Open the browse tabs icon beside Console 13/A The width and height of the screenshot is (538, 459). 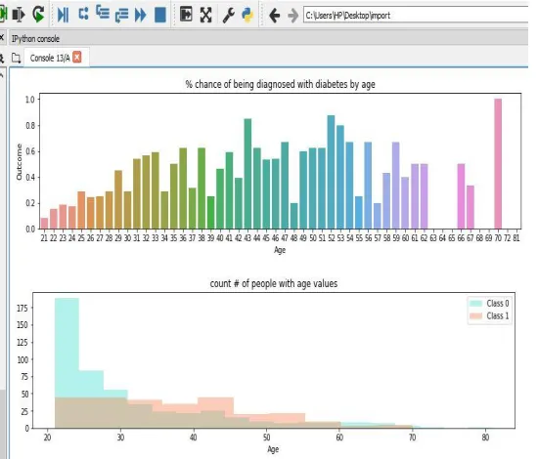click(16, 58)
